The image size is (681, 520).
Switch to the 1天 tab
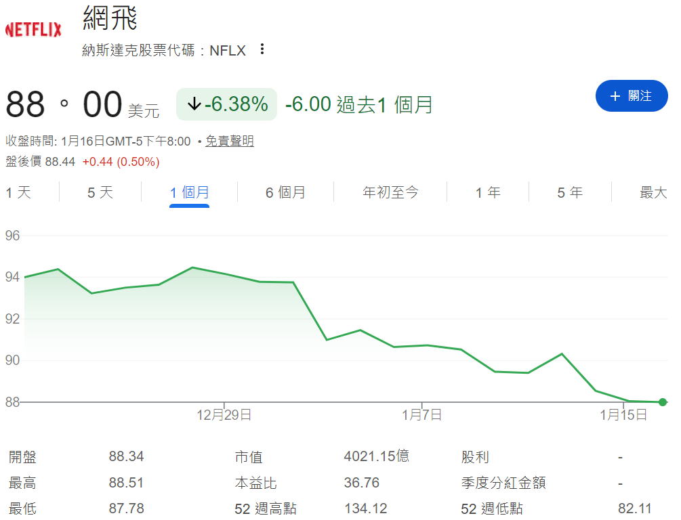pyautogui.click(x=19, y=192)
